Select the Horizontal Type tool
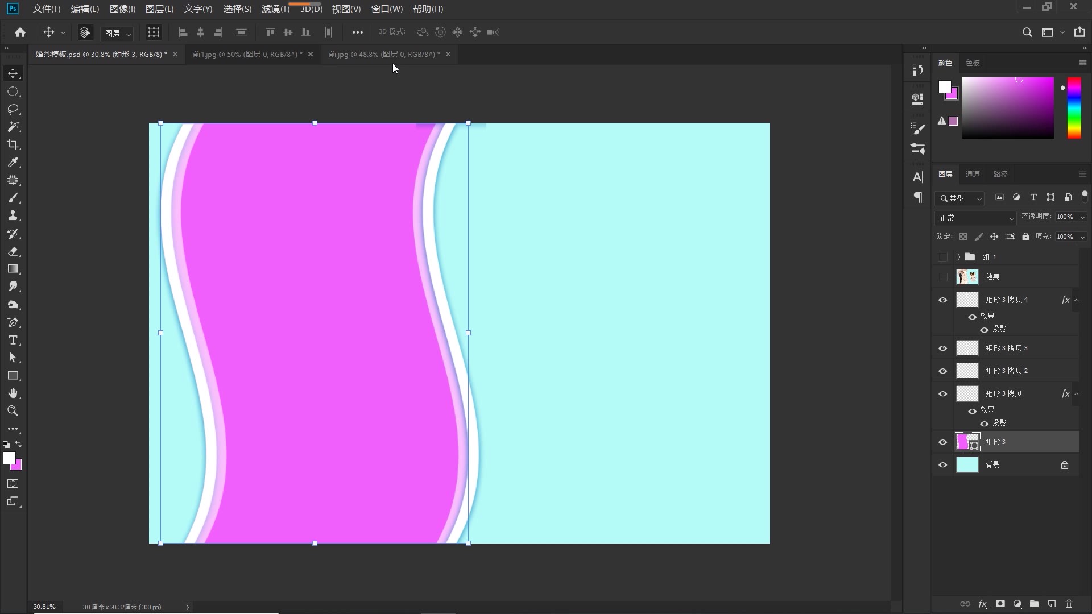1092x614 pixels. click(x=13, y=340)
